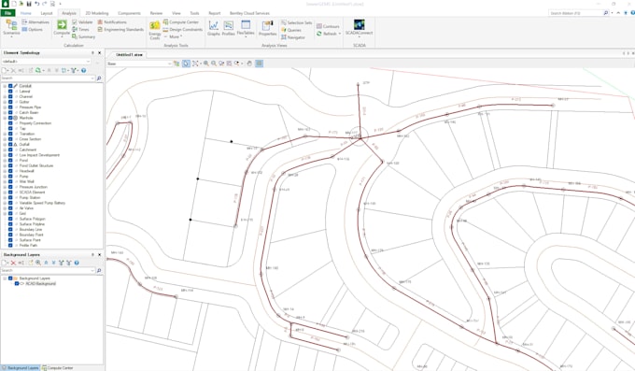Screen dimensions: 635x371
Task: Run Validate on the model
Action: pos(82,21)
